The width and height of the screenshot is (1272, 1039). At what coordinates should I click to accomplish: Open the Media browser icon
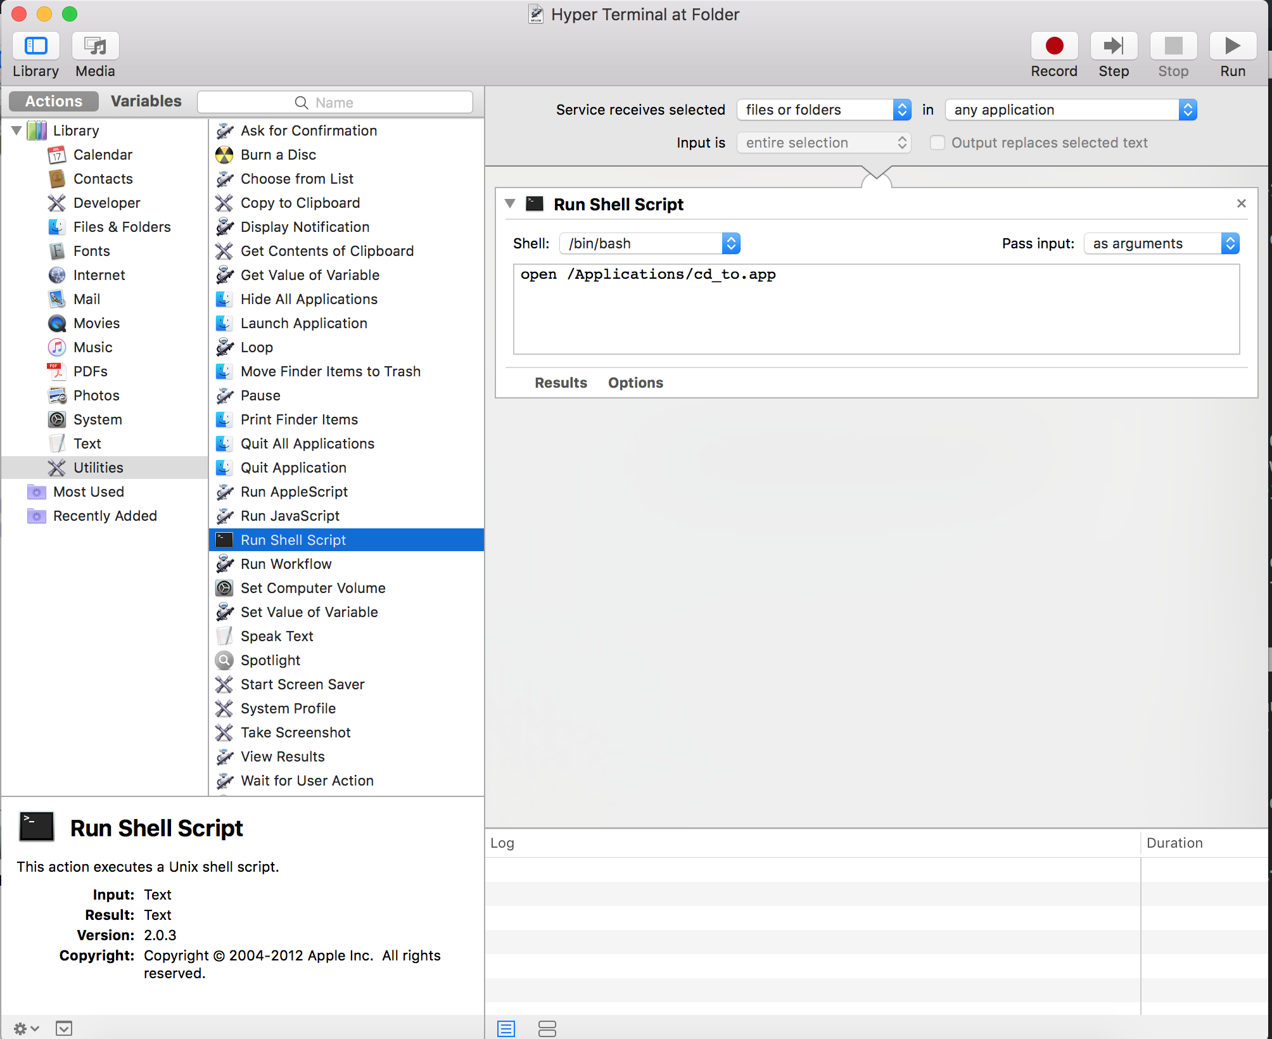click(95, 46)
